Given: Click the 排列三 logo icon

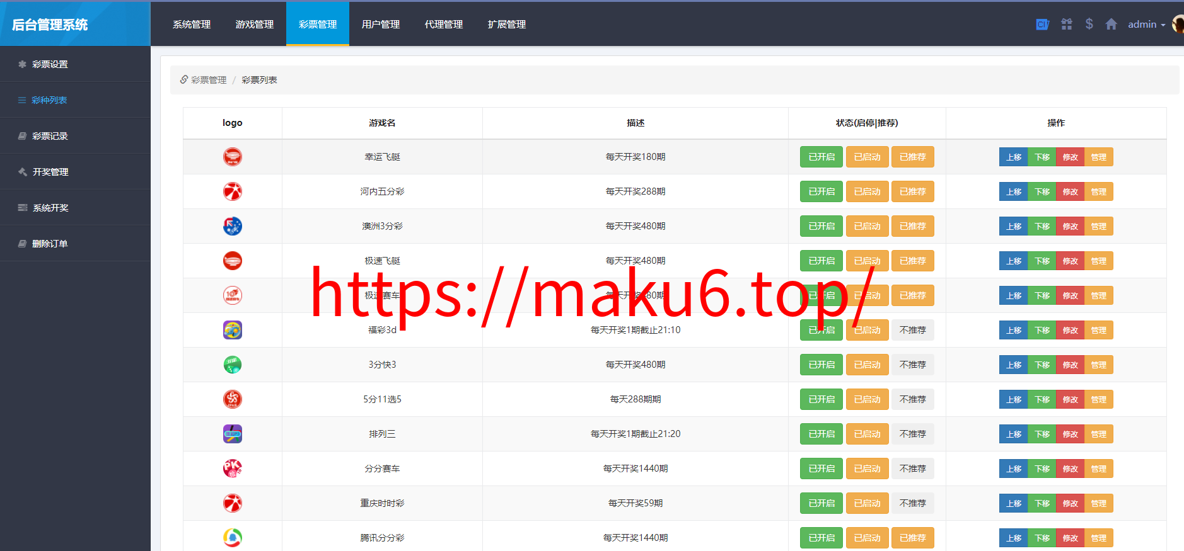Looking at the screenshot, I should [233, 434].
